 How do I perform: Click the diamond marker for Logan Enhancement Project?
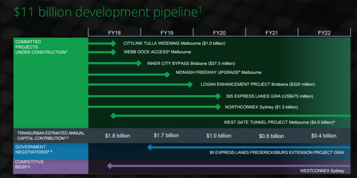[190, 85]
